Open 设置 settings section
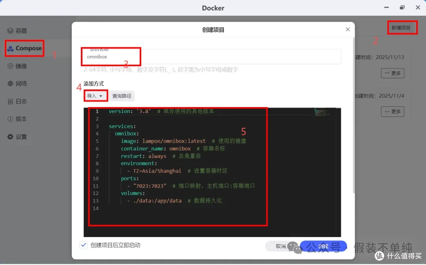The width and height of the screenshot is (426, 265). (x=17, y=137)
